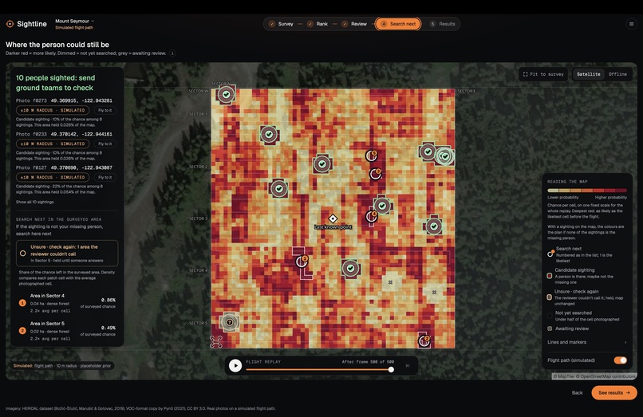
Task: Fly to Photo f0127 sighting
Action: (x=105, y=178)
